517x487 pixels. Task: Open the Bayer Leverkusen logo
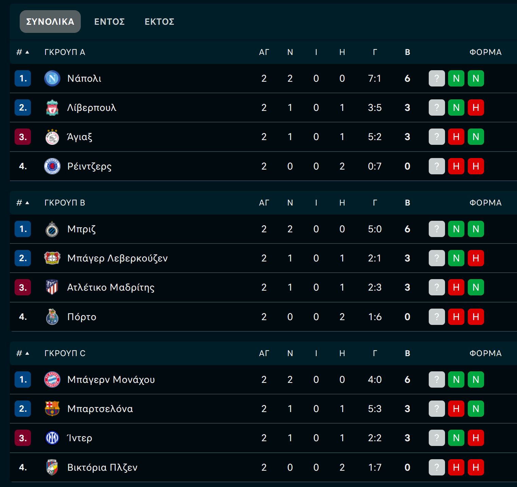[x=52, y=258]
